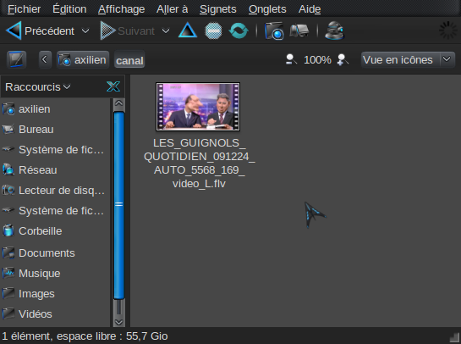The image size is (461, 344).
Task: Open the Raccourcis sidebar selector dropdown
Action: tap(38, 87)
